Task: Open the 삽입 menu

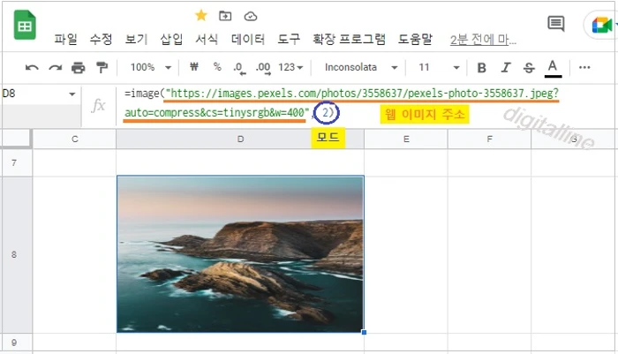Action: pos(171,39)
